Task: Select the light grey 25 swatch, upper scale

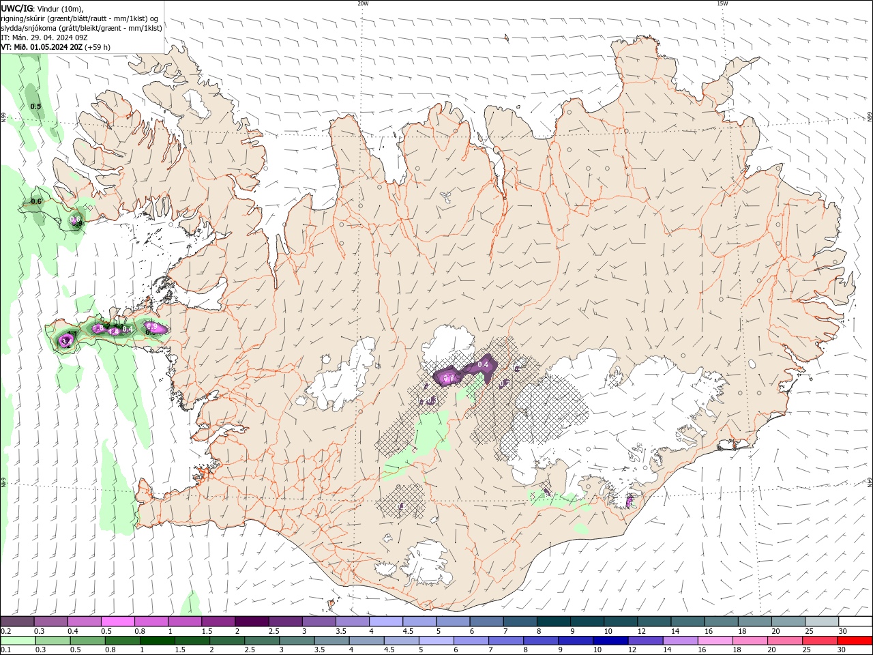Action: [x=822, y=622]
